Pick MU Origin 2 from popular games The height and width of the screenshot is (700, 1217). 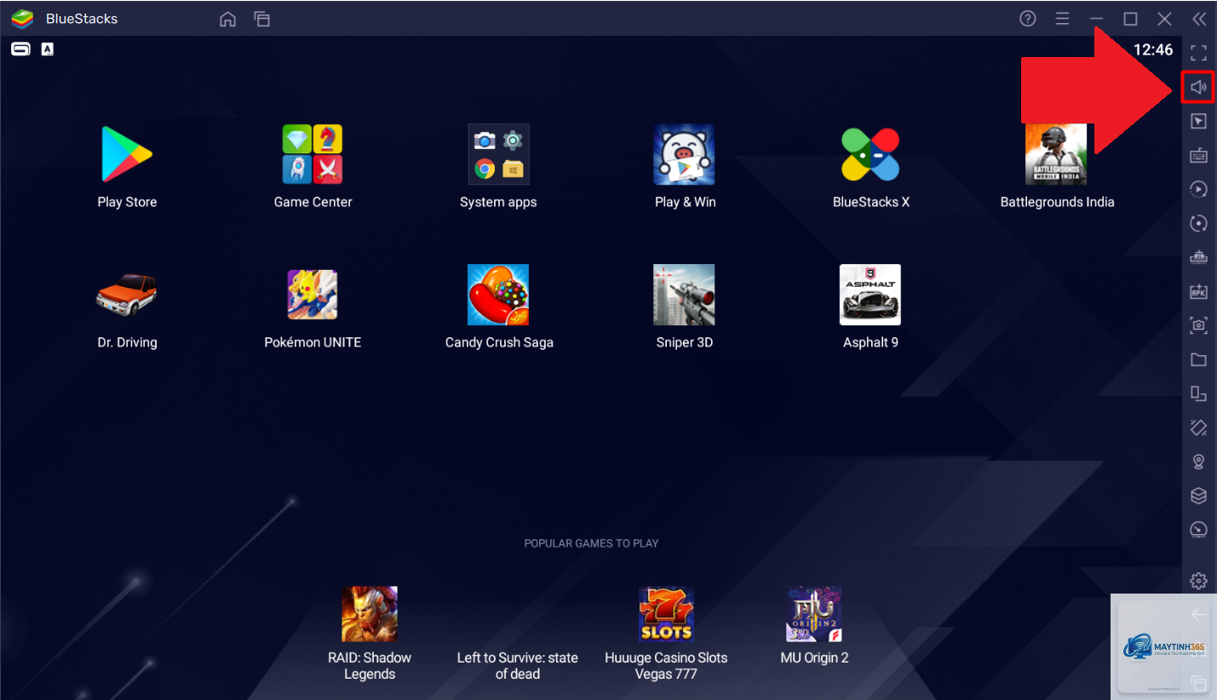[814, 614]
